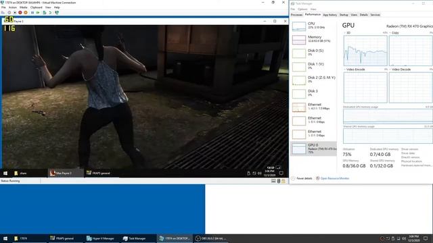Viewport: 433px width, 243px height.
Task: Select GPU 0 Radeon RX 470 entry
Action: 313,148
